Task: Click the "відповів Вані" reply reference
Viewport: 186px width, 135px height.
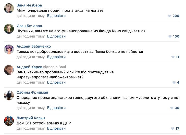Action: coord(55,67)
